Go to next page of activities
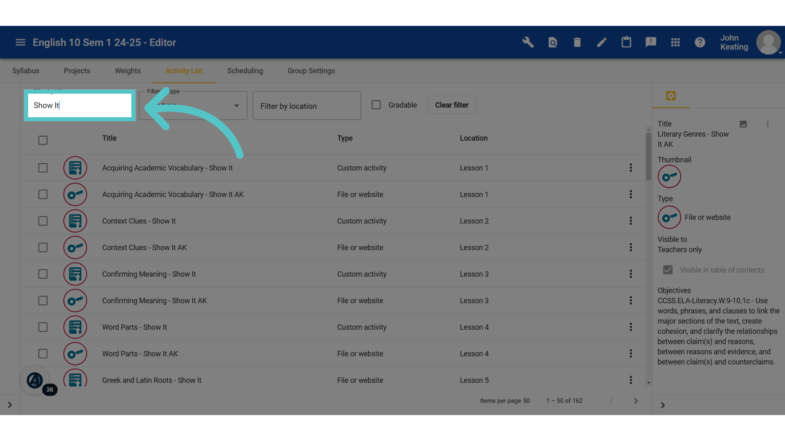The height and width of the screenshot is (441, 785). 635,401
